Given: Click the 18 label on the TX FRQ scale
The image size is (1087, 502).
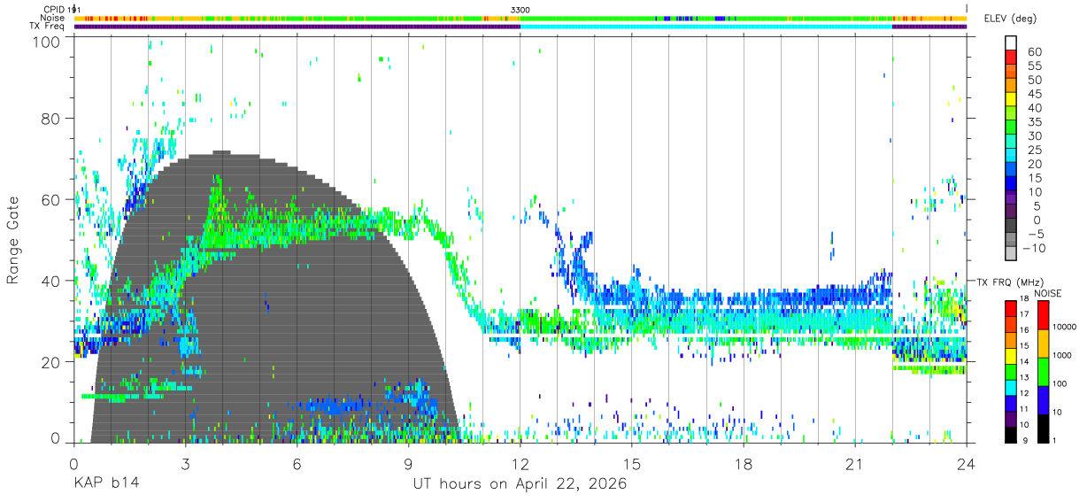Looking at the screenshot, I should (1024, 299).
